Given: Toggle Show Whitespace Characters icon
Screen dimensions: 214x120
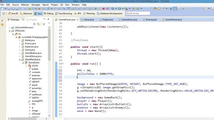Looking at the screenshot, I should [x=187, y=9].
